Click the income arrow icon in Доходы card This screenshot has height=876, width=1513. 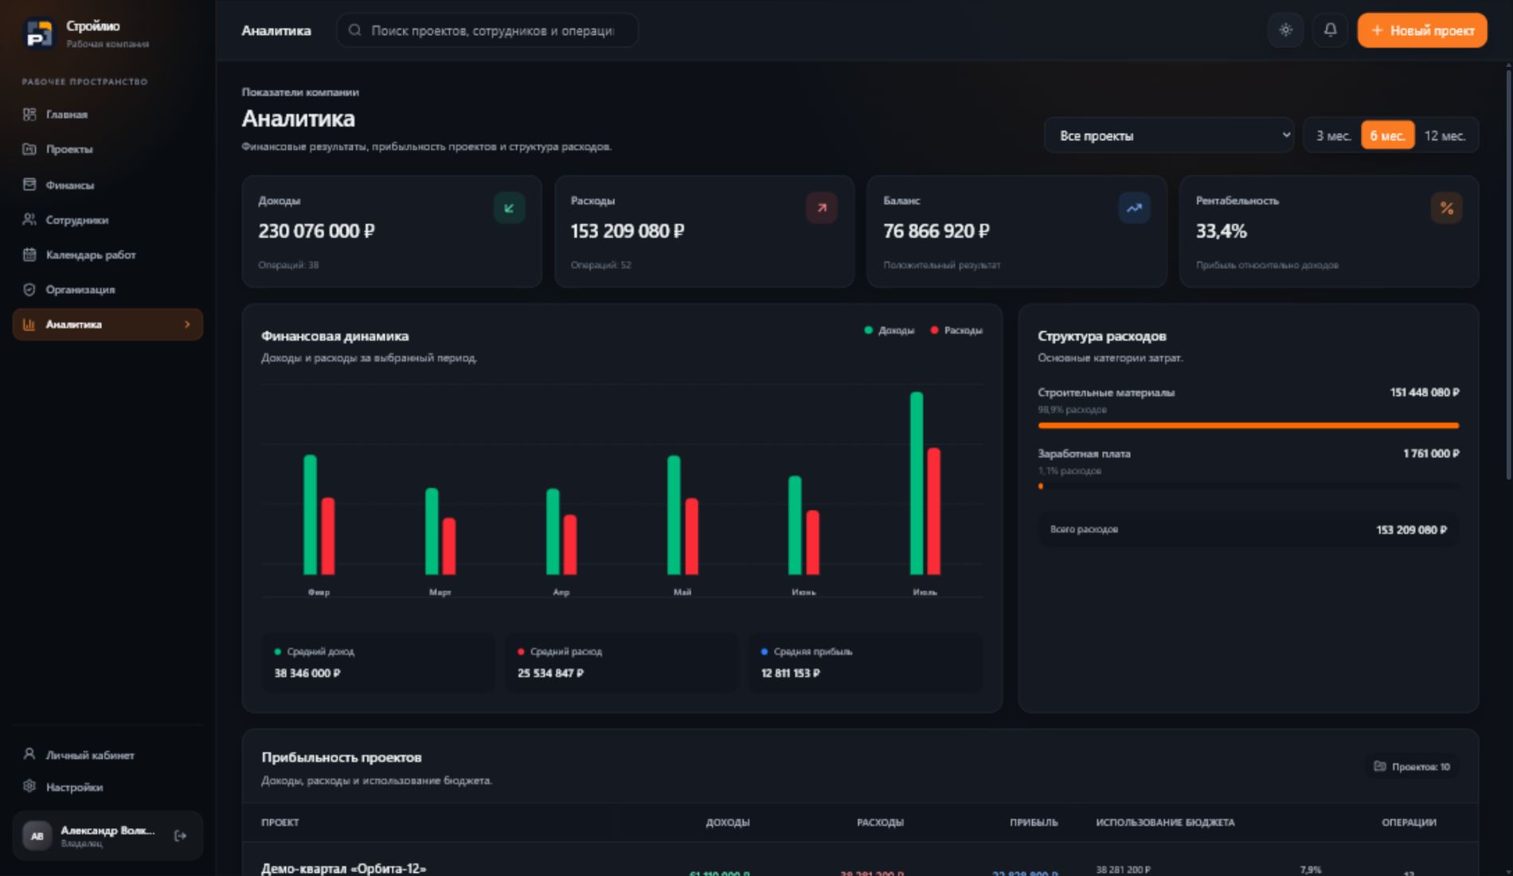click(x=509, y=209)
